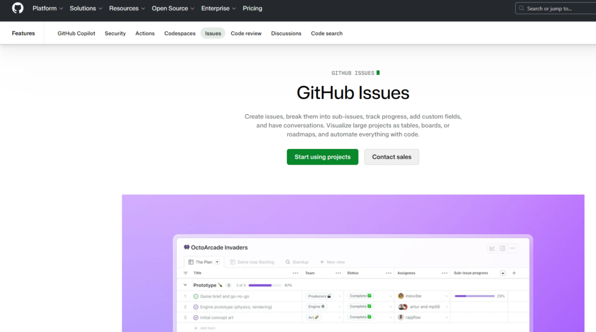Image resolution: width=596 pixels, height=332 pixels.
Task: Click the search magnifier icon in header
Action: [521, 8]
